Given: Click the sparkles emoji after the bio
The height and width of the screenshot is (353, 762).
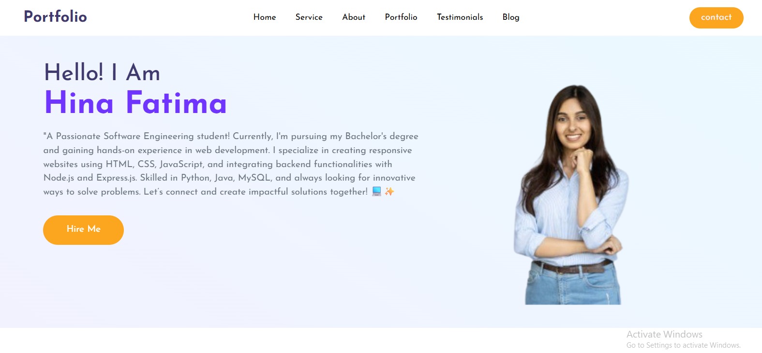Looking at the screenshot, I should [389, 191].
